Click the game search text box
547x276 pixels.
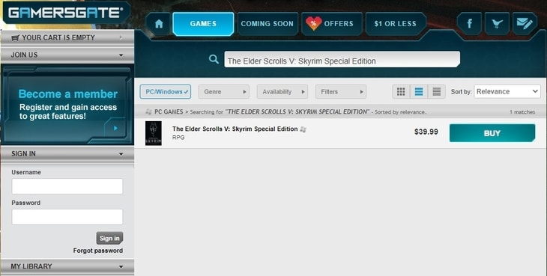342,60
